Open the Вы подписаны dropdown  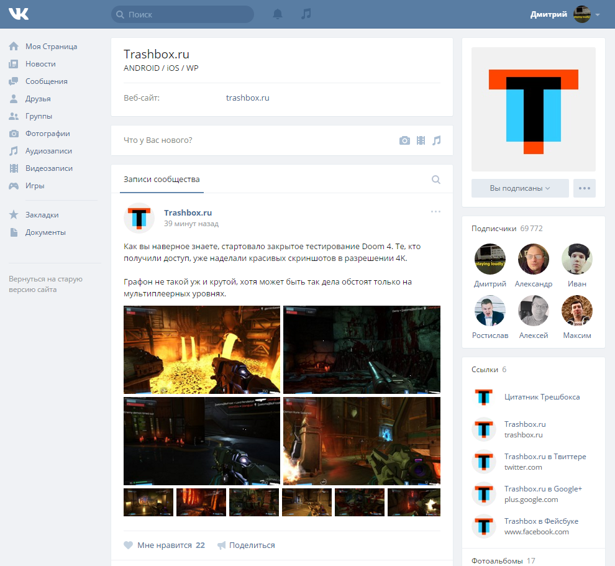(x=520, y=188)
